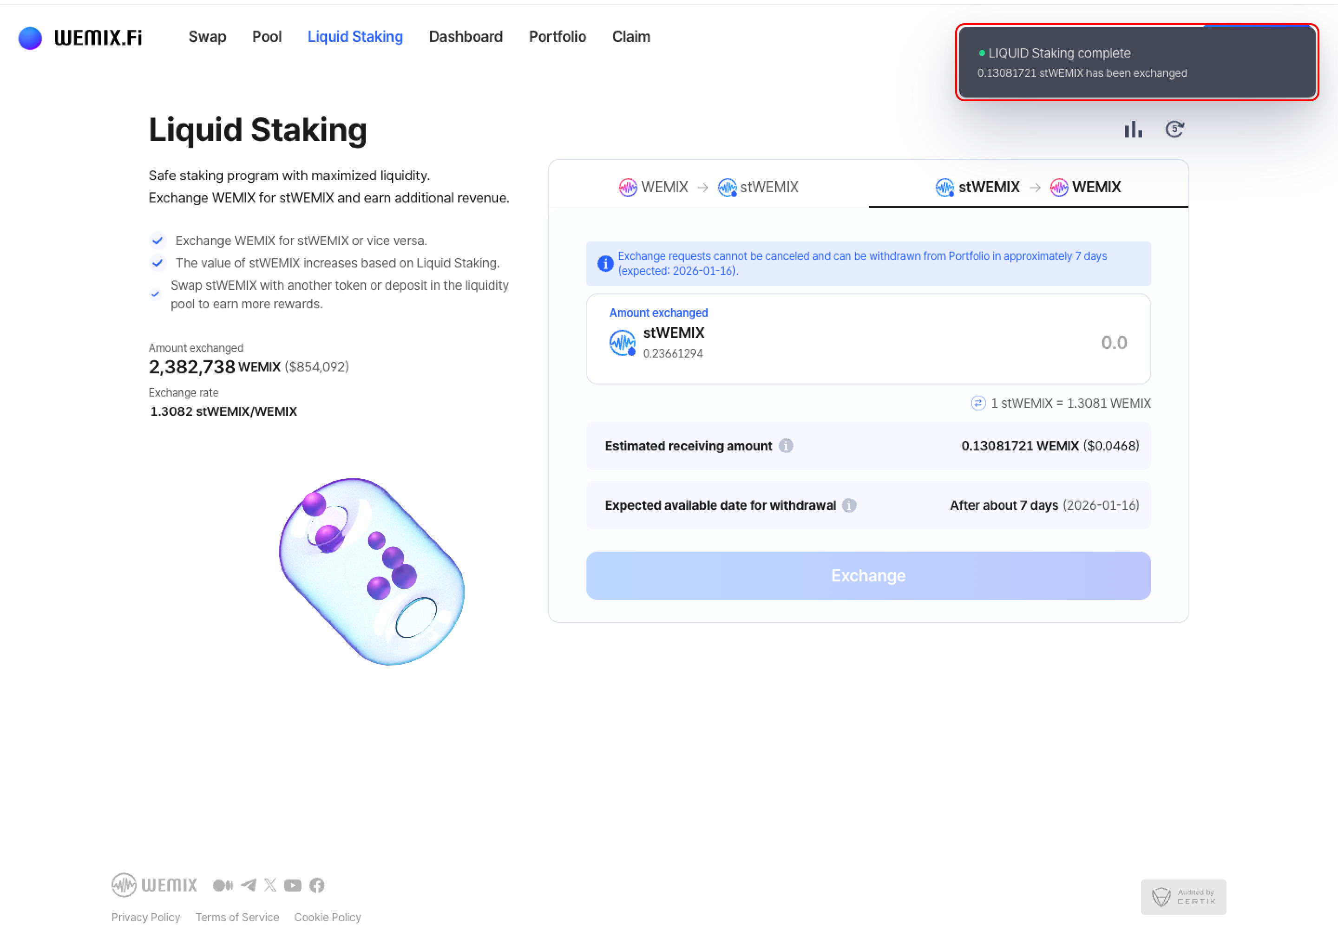Click the refresh countdown timer icon
Screen dimensions: 1338x951
coord(1174,130)
